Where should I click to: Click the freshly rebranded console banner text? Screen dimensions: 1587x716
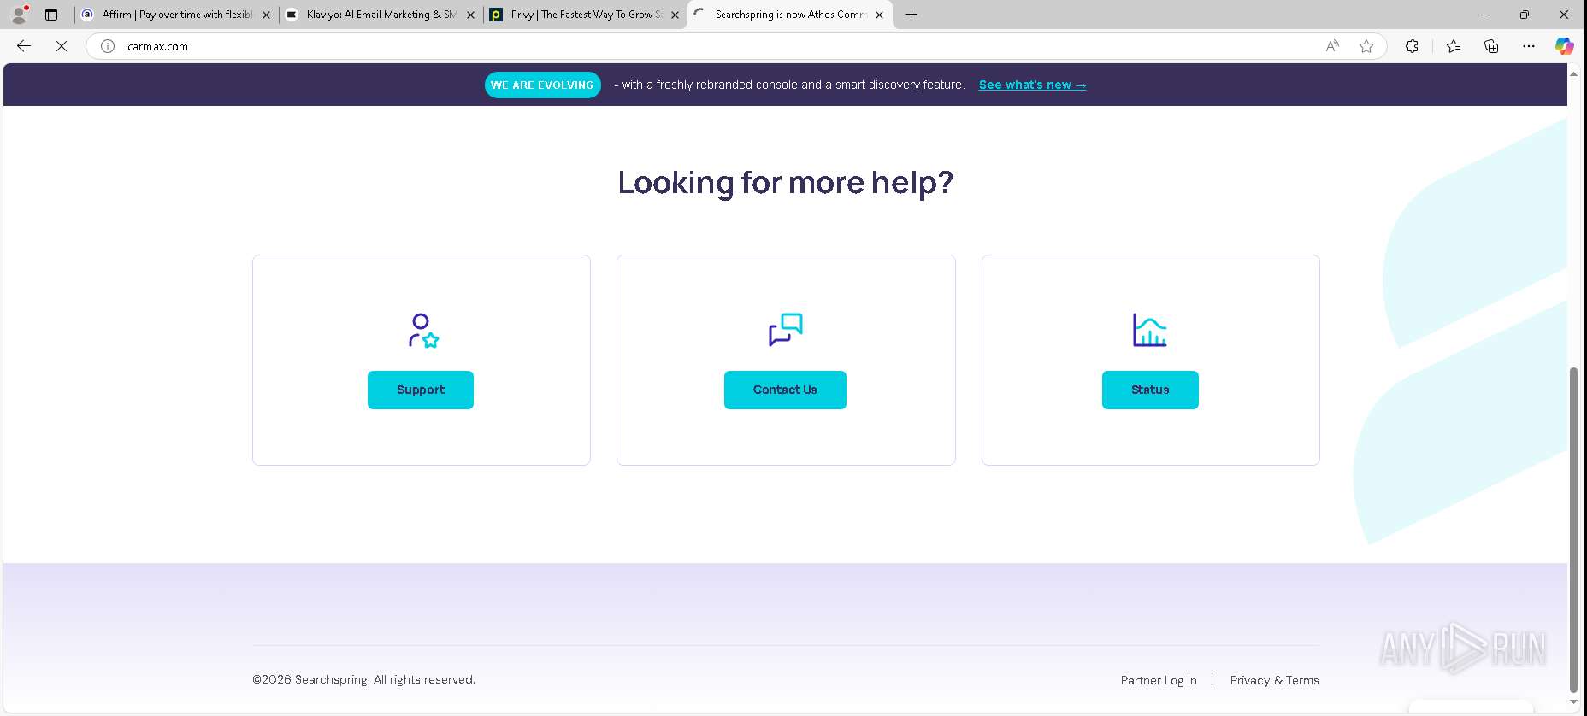pyautogui.click(x=789, y=85)
